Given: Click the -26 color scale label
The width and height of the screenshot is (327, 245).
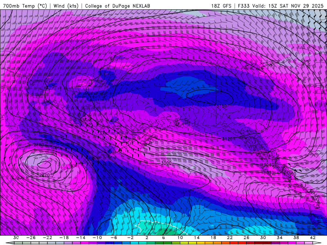Looking at the screenshot, I should point(31,238).
